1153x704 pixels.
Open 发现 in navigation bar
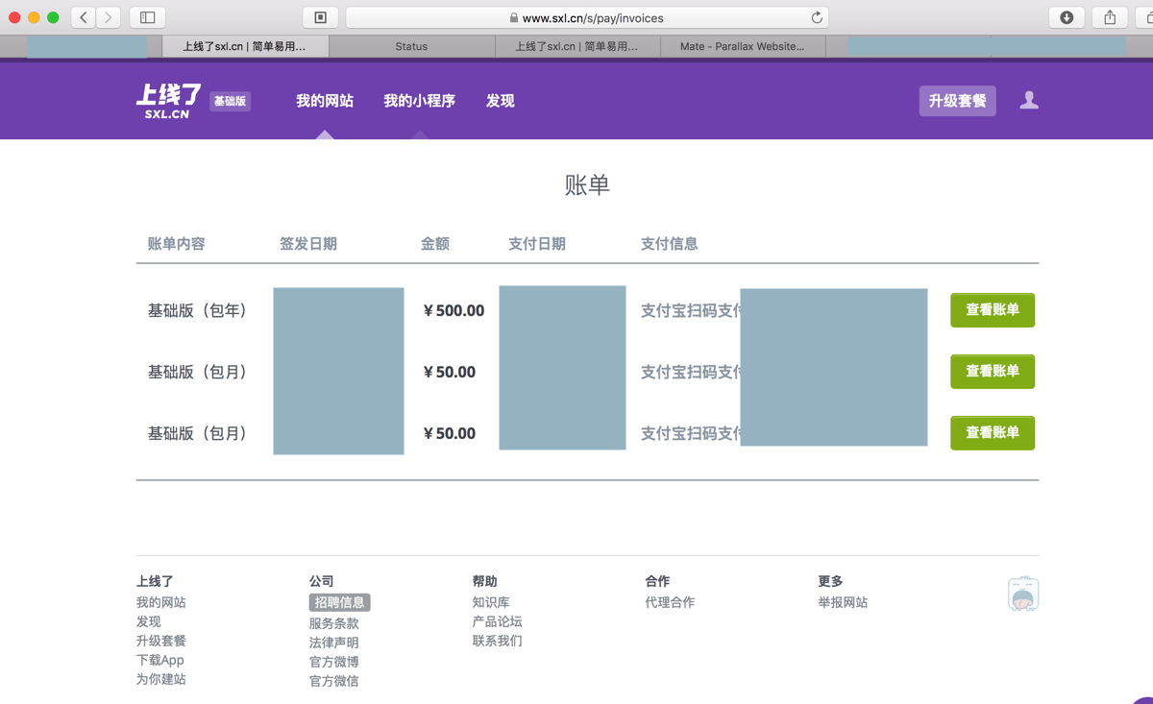coord(501,101)
